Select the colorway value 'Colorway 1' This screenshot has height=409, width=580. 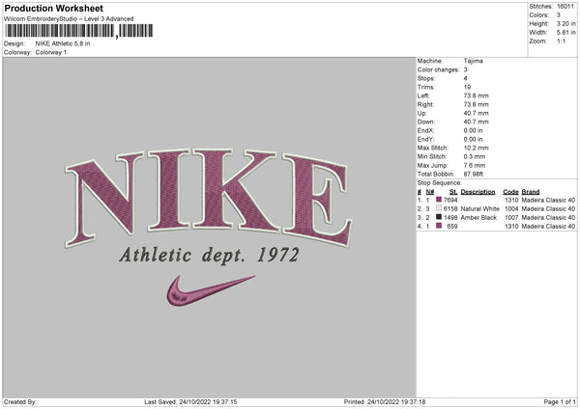(x=51, y=52)
